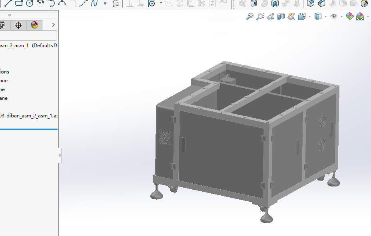This screenshot has height=236, width=371.
Task: Choose the Centerpoint Arc tool
Action: click(40, 3)
